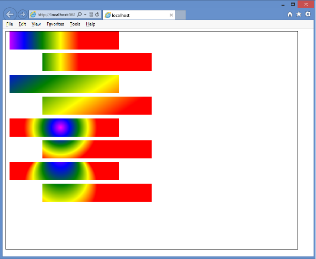316x259 pixels.
Task: Open the Tools gear icon menu
Action: [308, 14]
